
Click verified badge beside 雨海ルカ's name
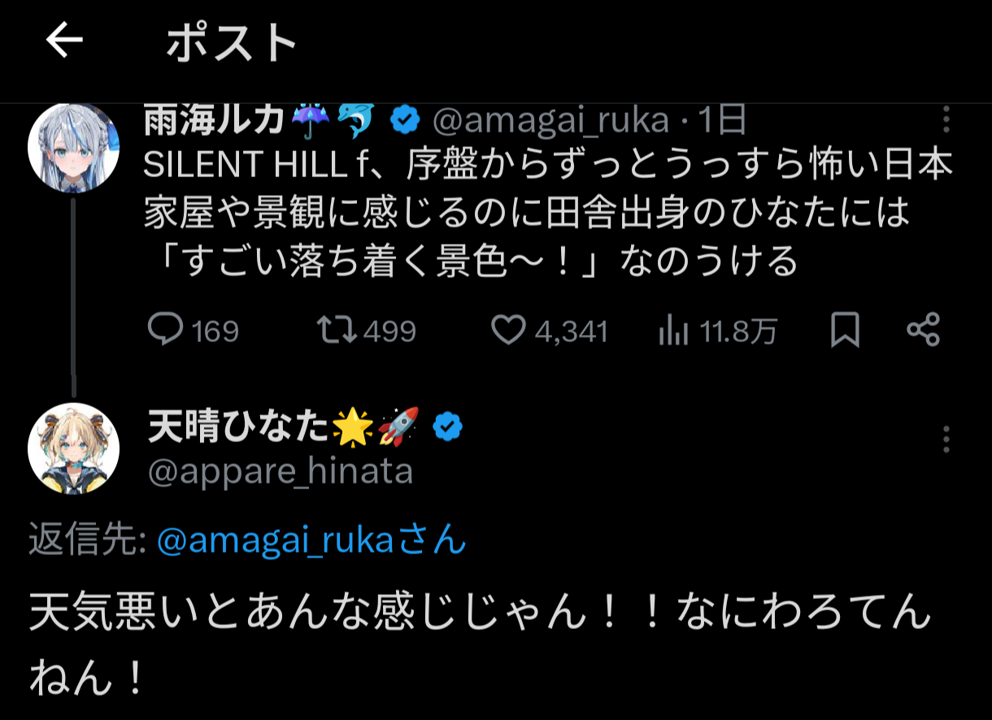(404, 121)
